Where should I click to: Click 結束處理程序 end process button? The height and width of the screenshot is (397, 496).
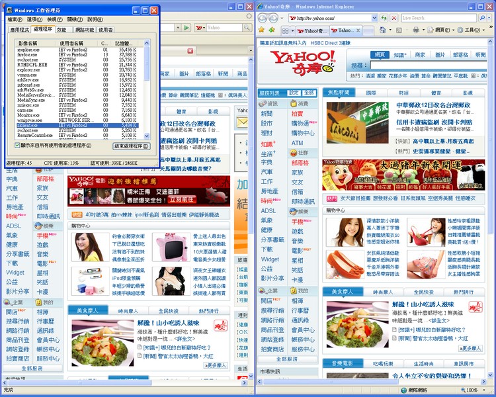pos(132,146)
